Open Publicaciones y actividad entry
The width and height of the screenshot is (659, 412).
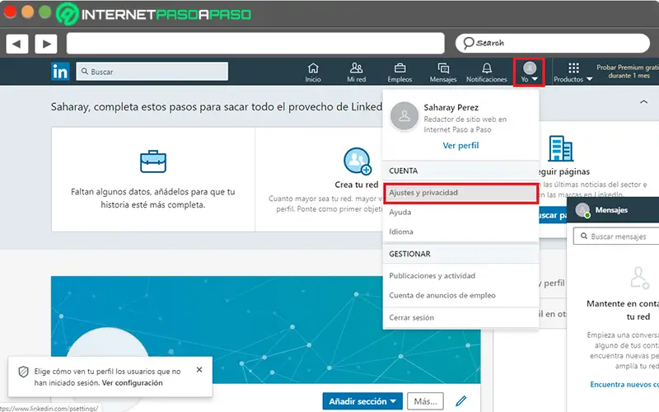point(432,276)
